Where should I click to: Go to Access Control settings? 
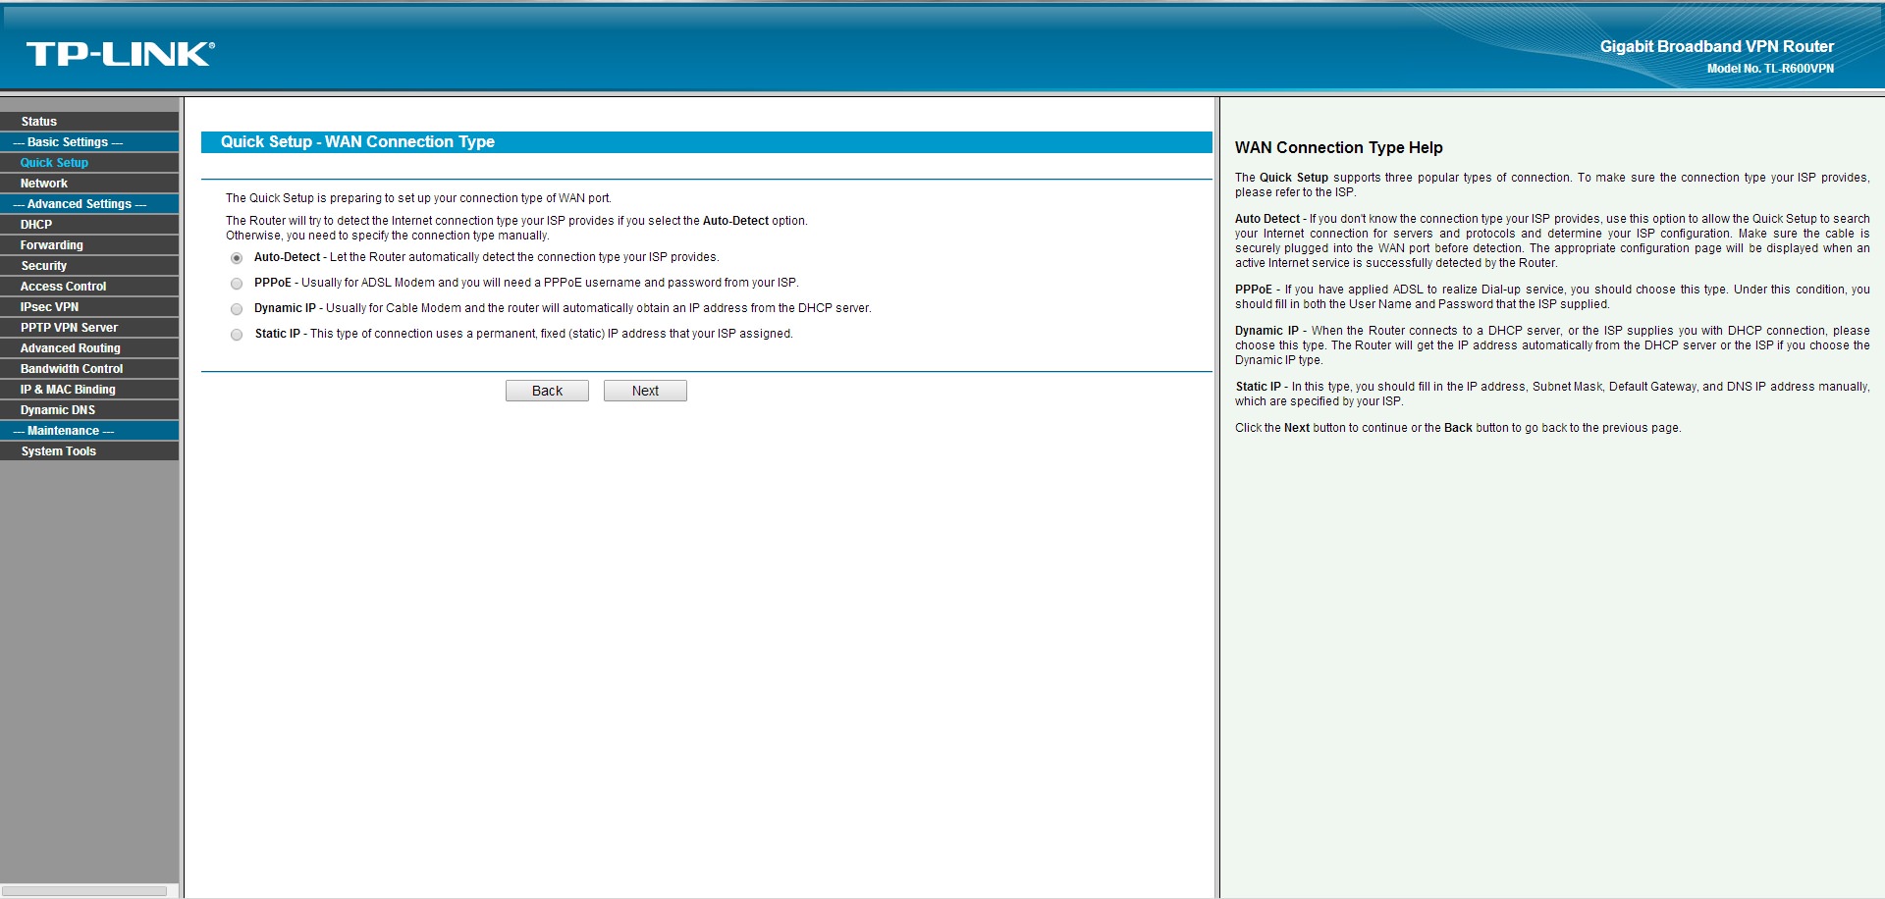89,287
